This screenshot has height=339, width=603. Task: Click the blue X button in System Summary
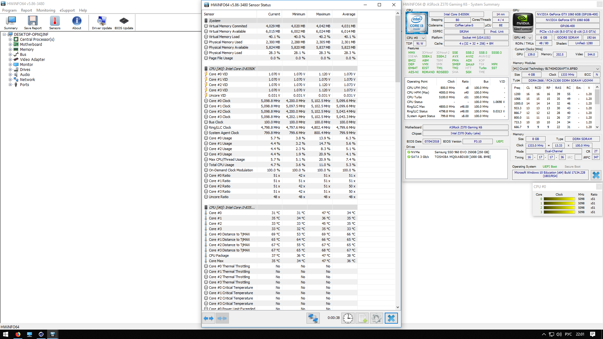(595, 175)
